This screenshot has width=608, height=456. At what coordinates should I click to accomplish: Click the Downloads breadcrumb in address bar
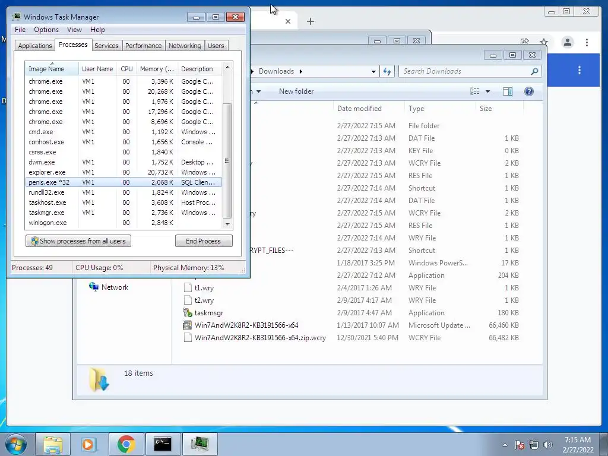point(276,71)
